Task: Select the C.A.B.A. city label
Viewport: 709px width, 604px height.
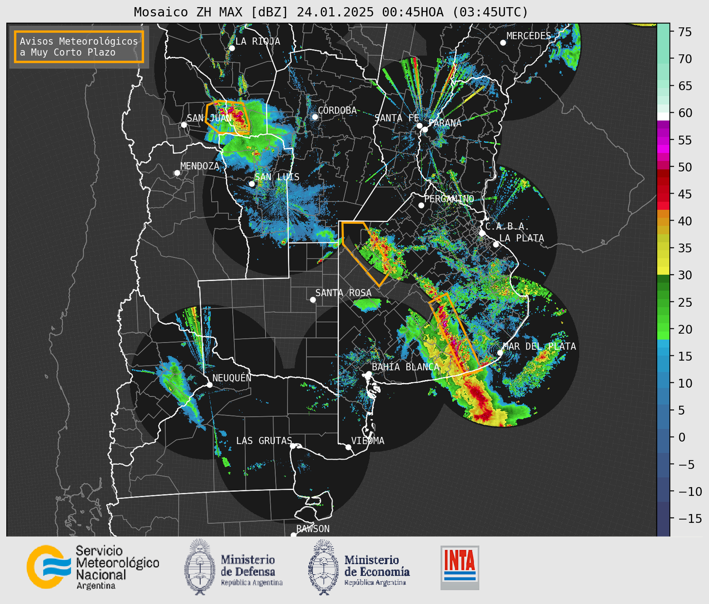Action: click(x=507, y=226)
